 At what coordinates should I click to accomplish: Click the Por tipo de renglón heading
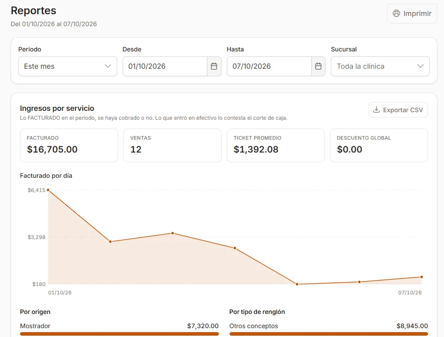(x=257, y=312)
